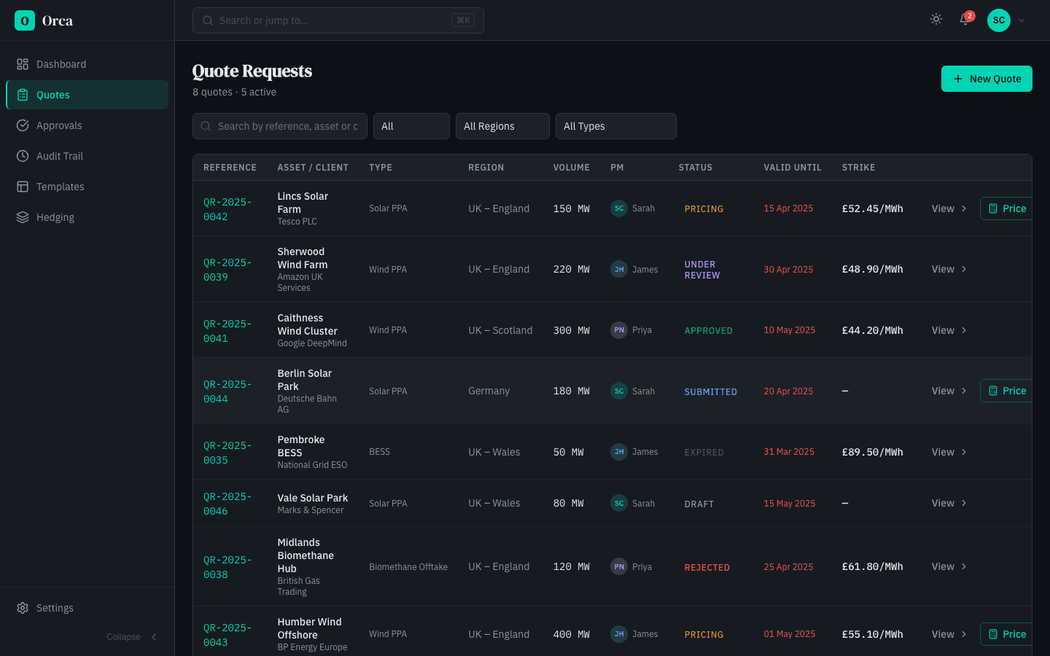Click Sarah's SC avatar in Vale Solar row
The width and height of the screenshot is (1050, 656).
pos(619,503)
